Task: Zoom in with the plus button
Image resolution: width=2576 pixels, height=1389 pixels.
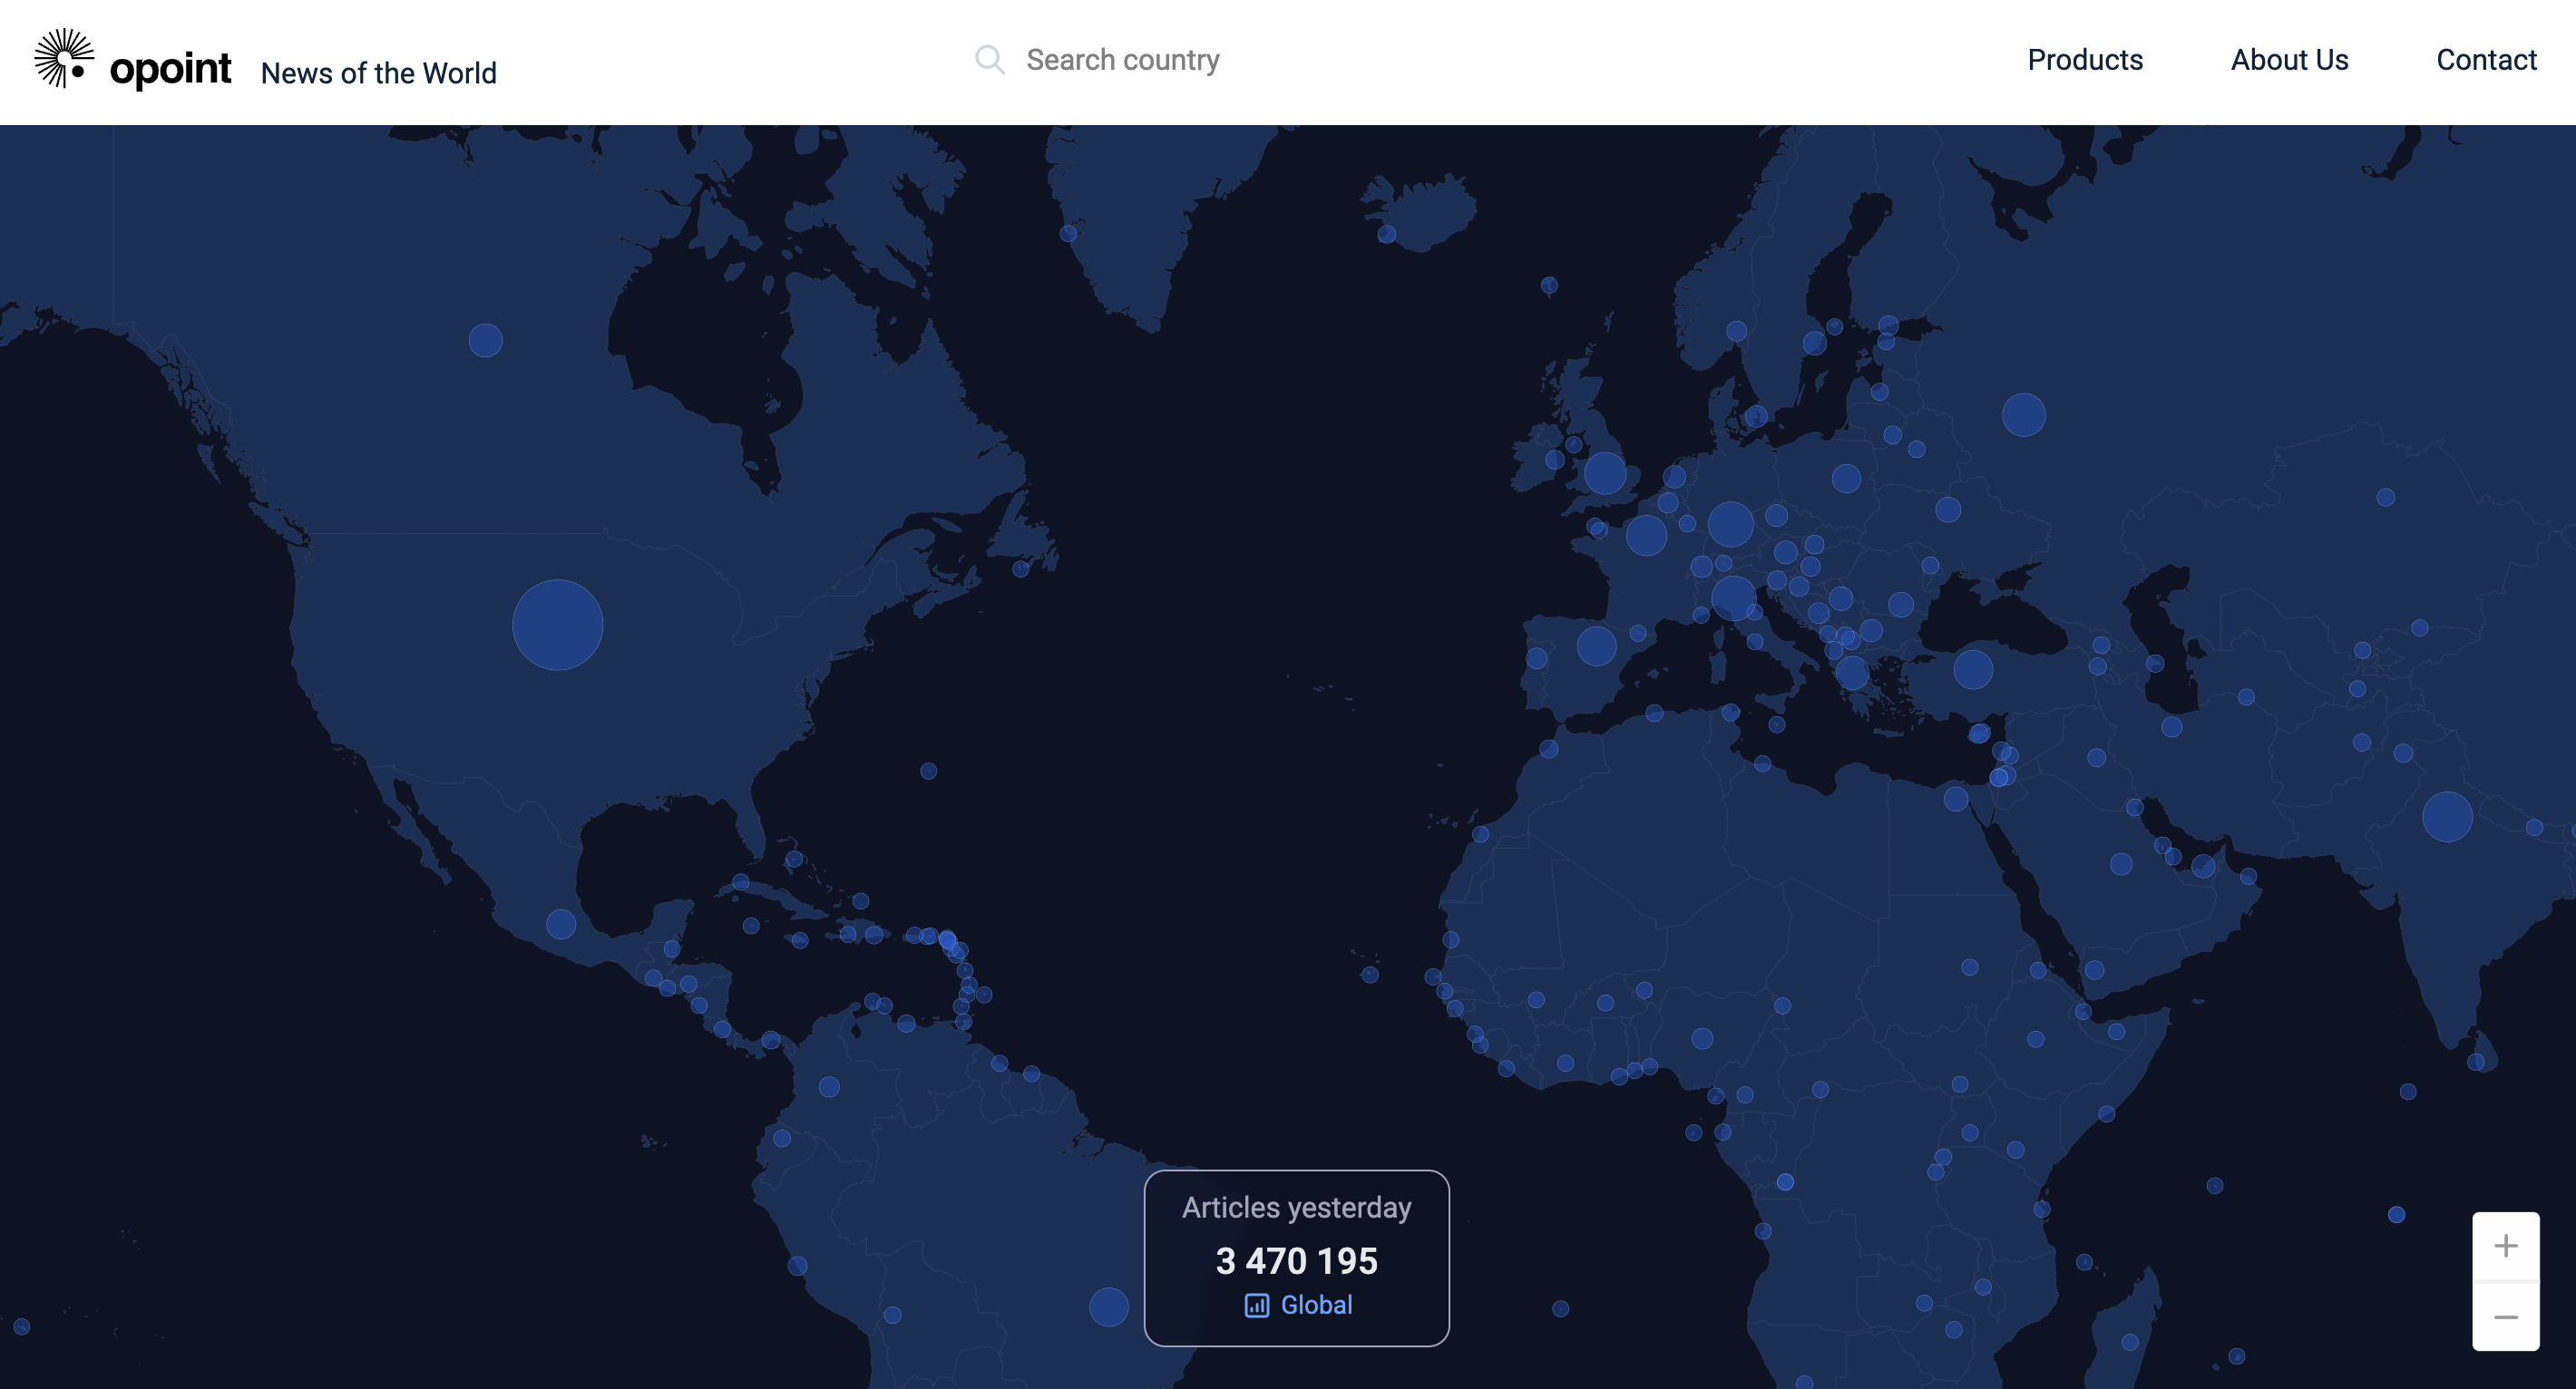Action: pyautogui.click(x=2505, y=1246)
